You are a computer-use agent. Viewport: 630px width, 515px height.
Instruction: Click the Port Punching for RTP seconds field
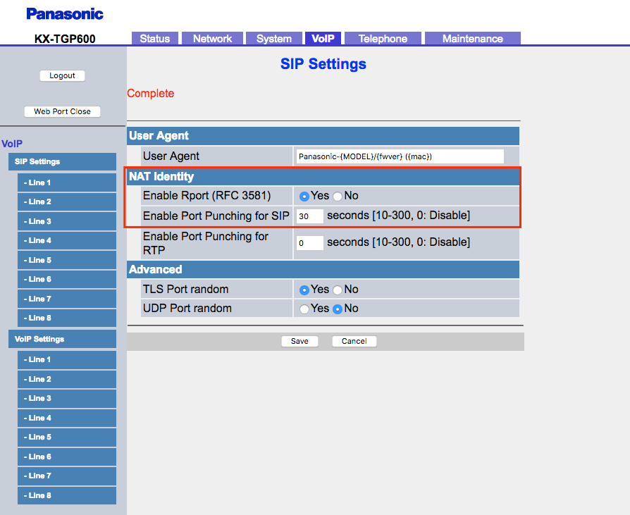tap(310, 242)
